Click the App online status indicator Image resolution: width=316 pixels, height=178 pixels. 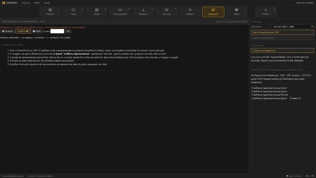coord(294,176)
